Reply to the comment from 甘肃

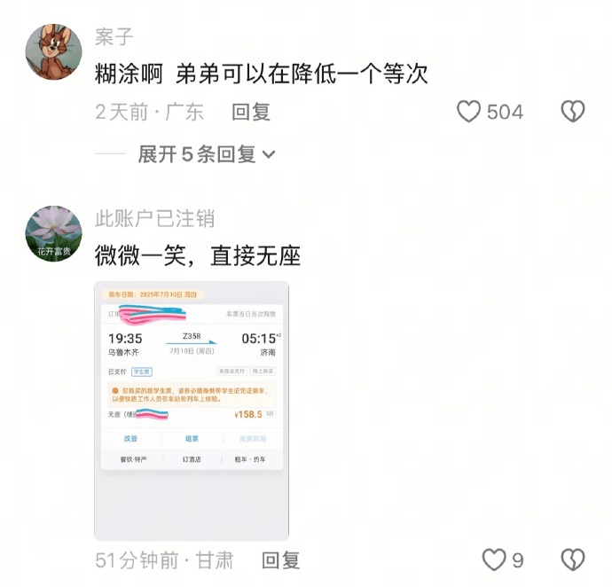point(280,560)
